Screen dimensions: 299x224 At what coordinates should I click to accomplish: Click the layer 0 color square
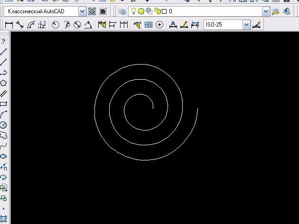pyautogui.click(x=163, y=11)
